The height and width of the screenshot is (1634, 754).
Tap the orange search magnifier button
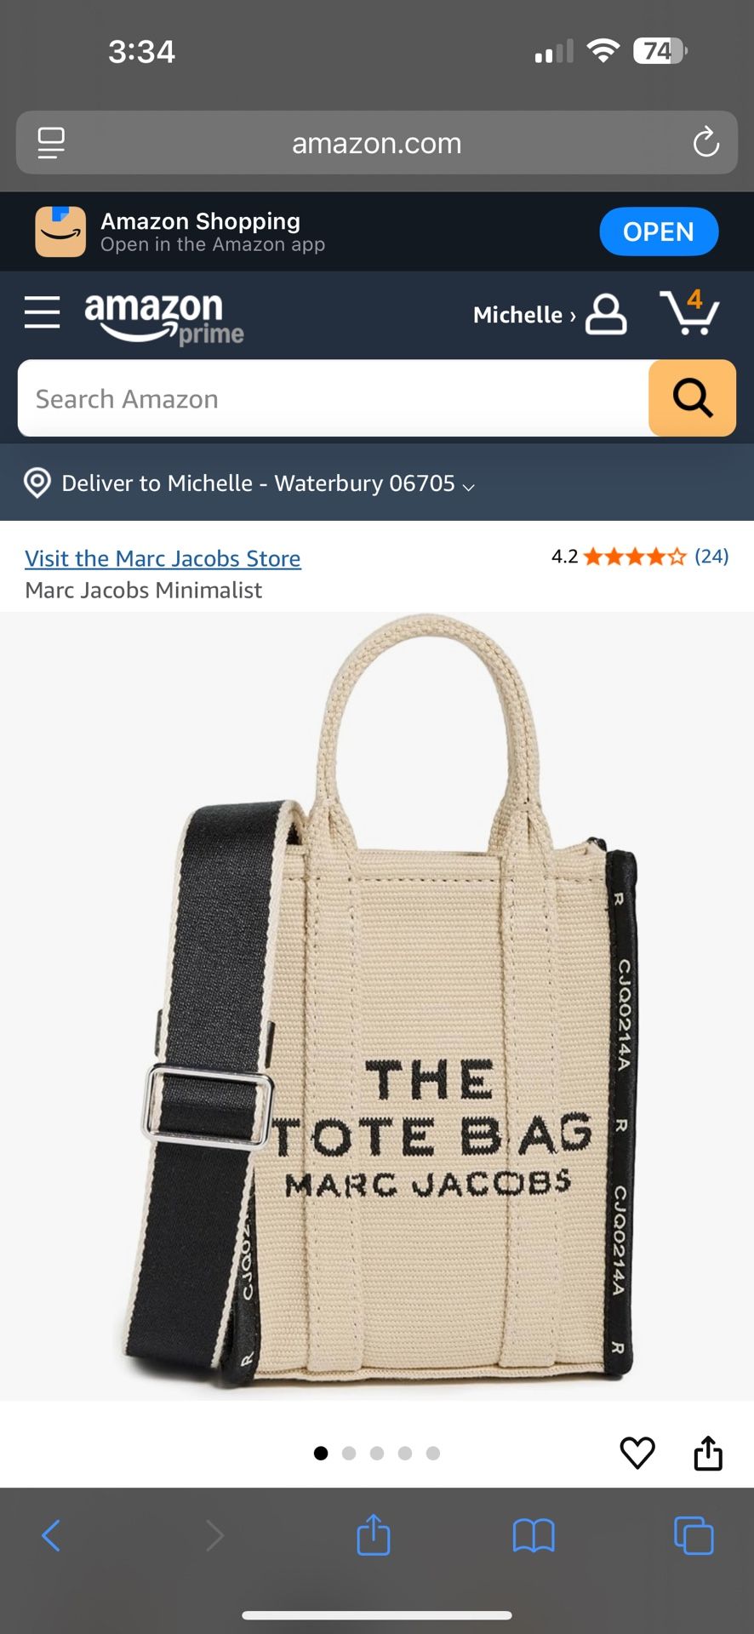(692, 397)
